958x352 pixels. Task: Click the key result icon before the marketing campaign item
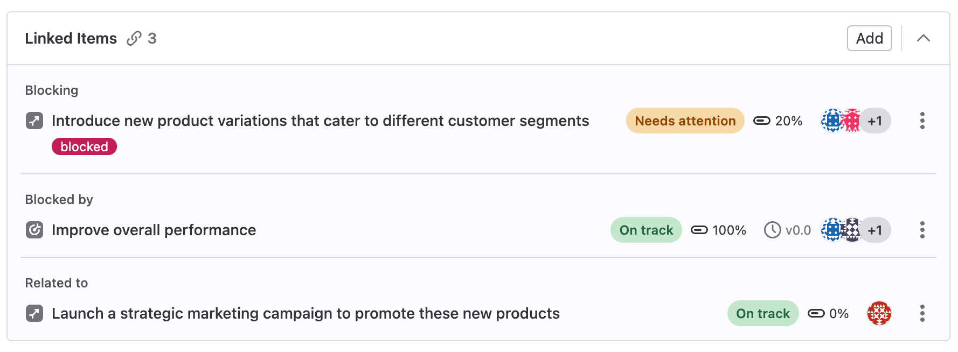coord(34,313)
